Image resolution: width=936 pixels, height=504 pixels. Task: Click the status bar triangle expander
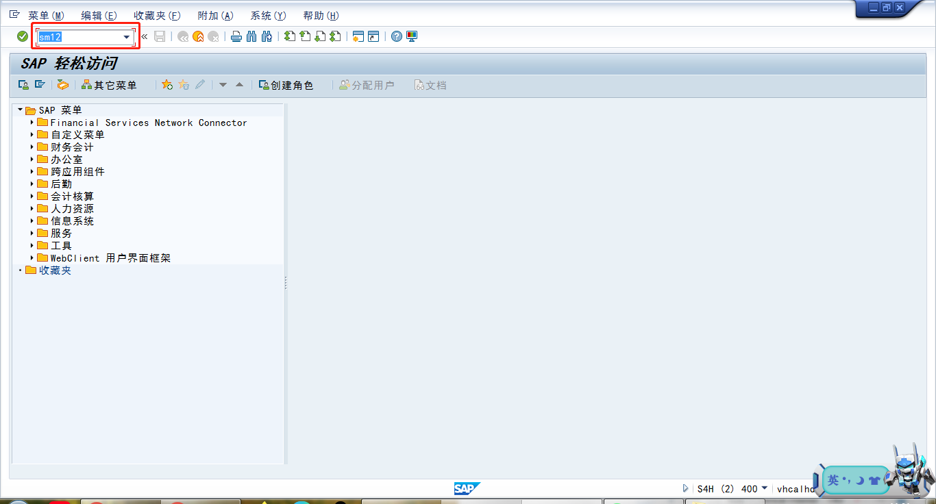pyautogui.click(x=686, y=489)
